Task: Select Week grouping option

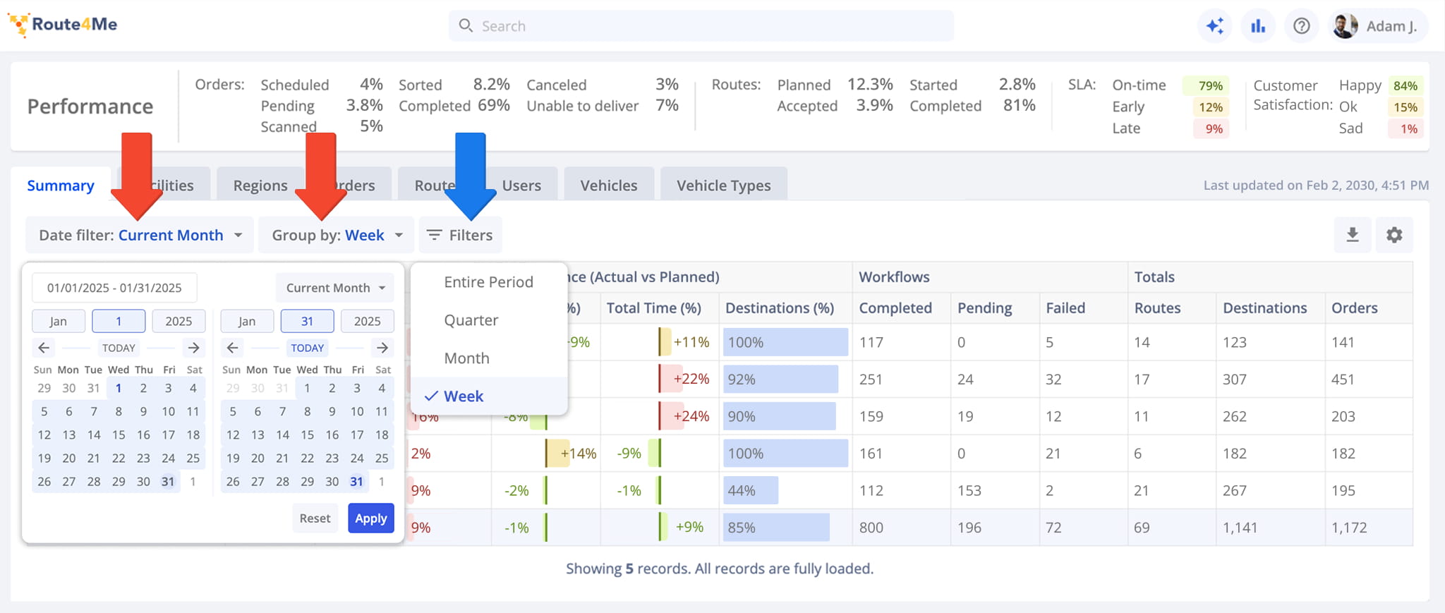Action: click(489, 396)
